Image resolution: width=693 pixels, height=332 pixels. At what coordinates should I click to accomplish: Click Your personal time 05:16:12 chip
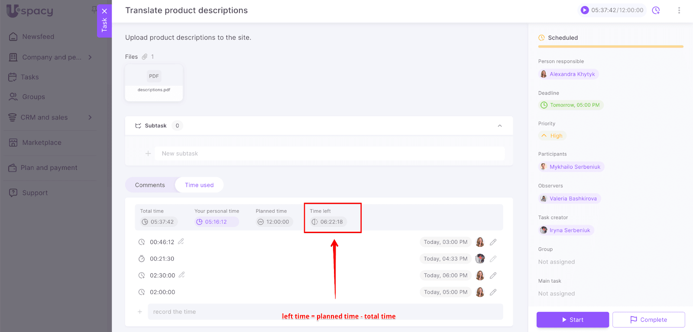point(216,222)
